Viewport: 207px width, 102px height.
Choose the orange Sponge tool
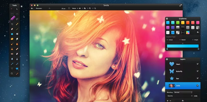[12, 39]
